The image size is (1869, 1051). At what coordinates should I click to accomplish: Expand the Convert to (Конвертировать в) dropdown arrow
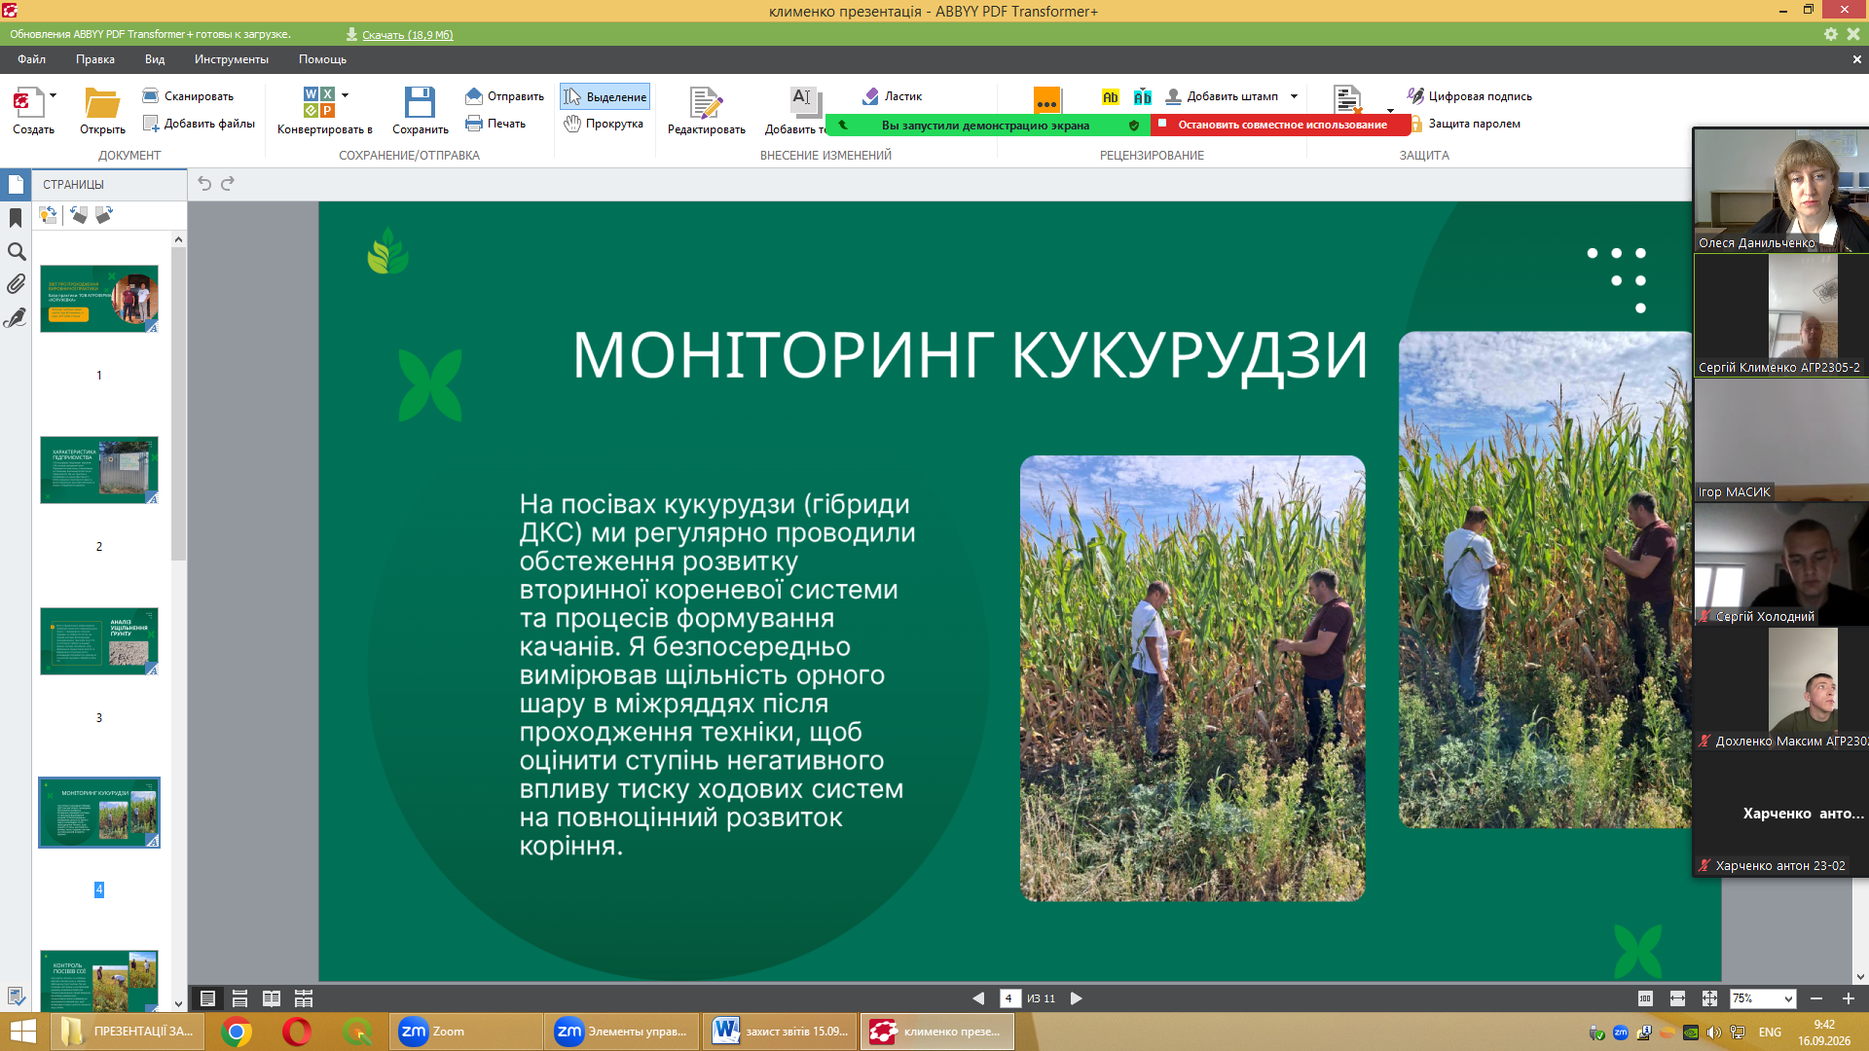click(x=346, y=95)
